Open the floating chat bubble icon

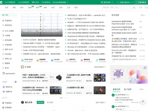click(x=143, y=101)
